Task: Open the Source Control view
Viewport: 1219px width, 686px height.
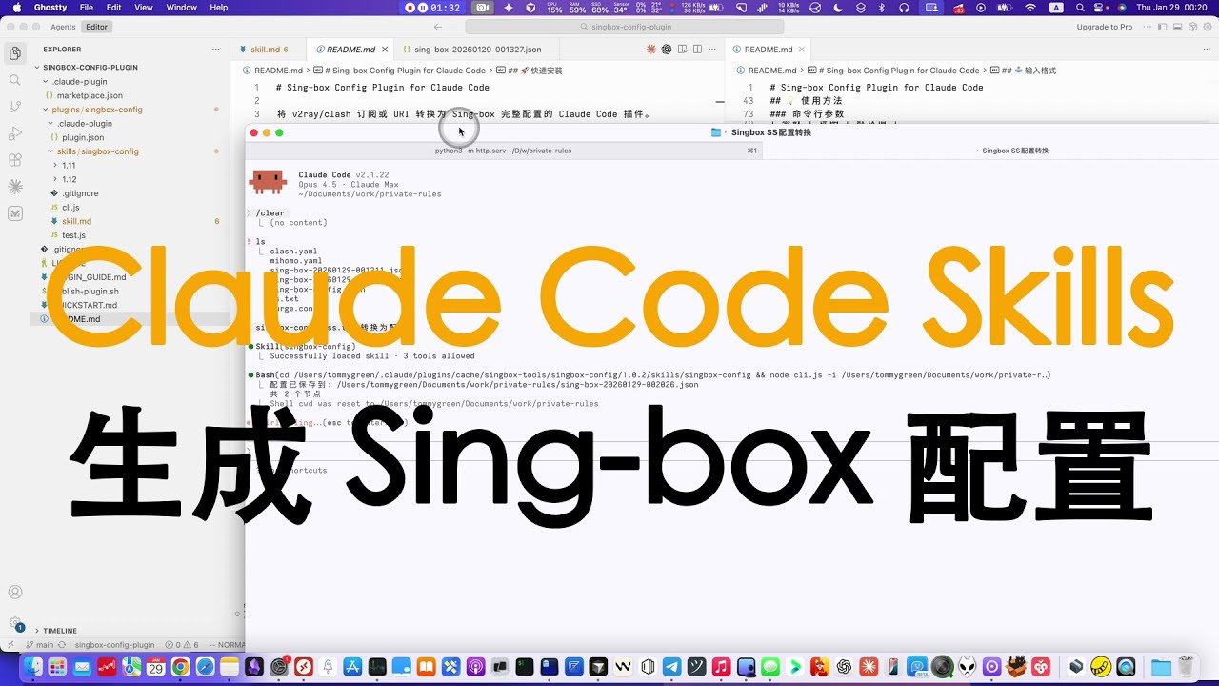Action: coord(15,107)
